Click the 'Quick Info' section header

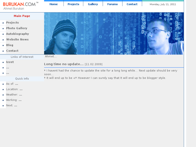click(x=22, y=78)
